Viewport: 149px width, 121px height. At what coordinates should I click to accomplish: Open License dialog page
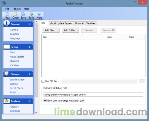click(14, 84)
